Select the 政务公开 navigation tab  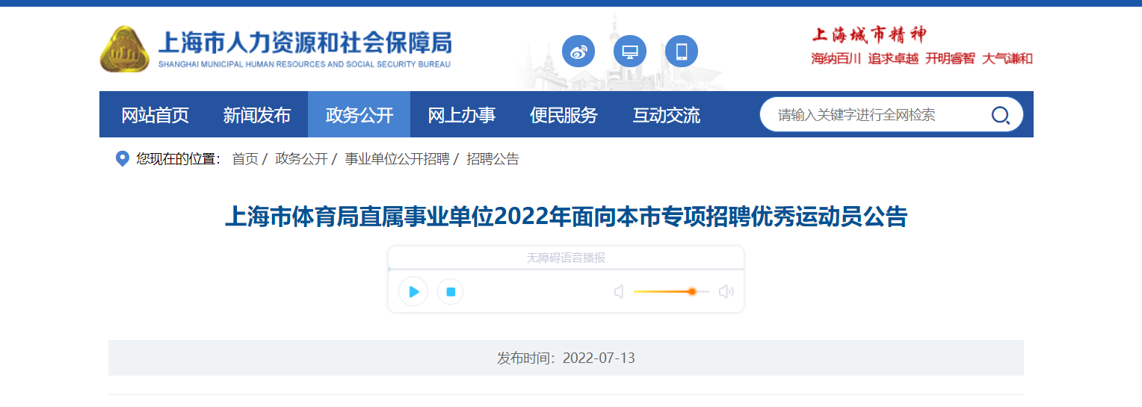(359, 115)
